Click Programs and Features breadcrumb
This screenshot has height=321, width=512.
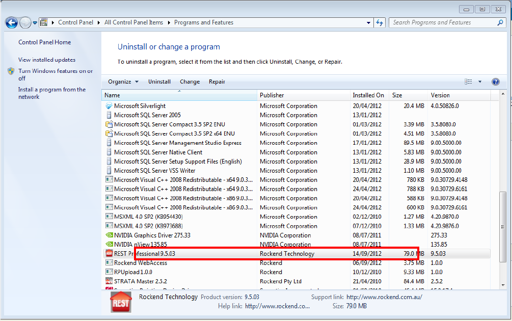click(204, 22)
